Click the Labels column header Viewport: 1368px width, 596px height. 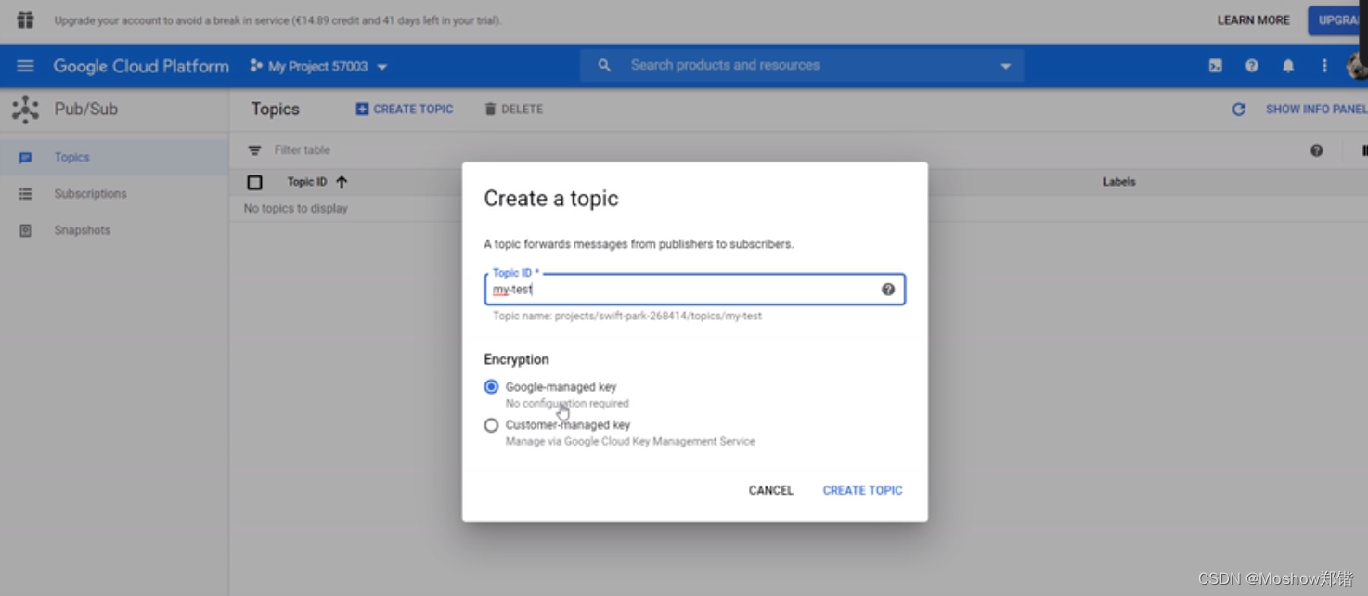pos(1118,182)
